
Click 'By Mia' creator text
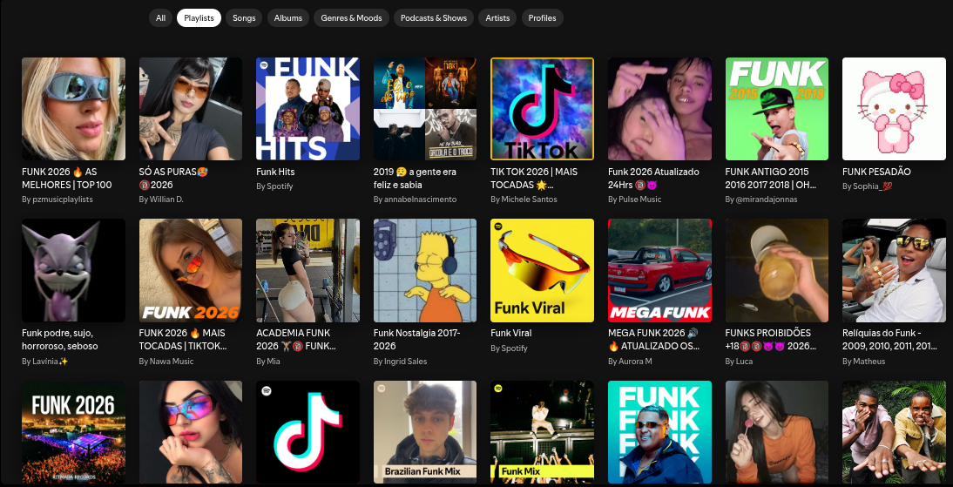(x=268, y=362)
